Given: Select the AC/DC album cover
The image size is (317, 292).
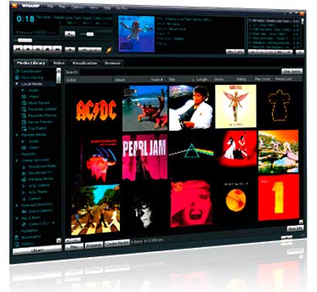Looking at the screenshot, I should 96,110.
